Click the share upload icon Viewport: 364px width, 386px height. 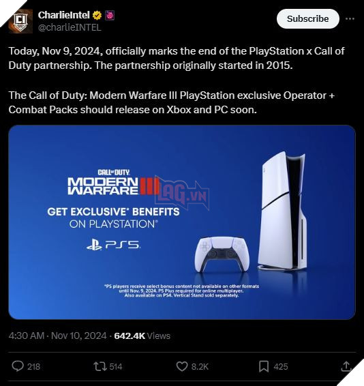[346, 366]
